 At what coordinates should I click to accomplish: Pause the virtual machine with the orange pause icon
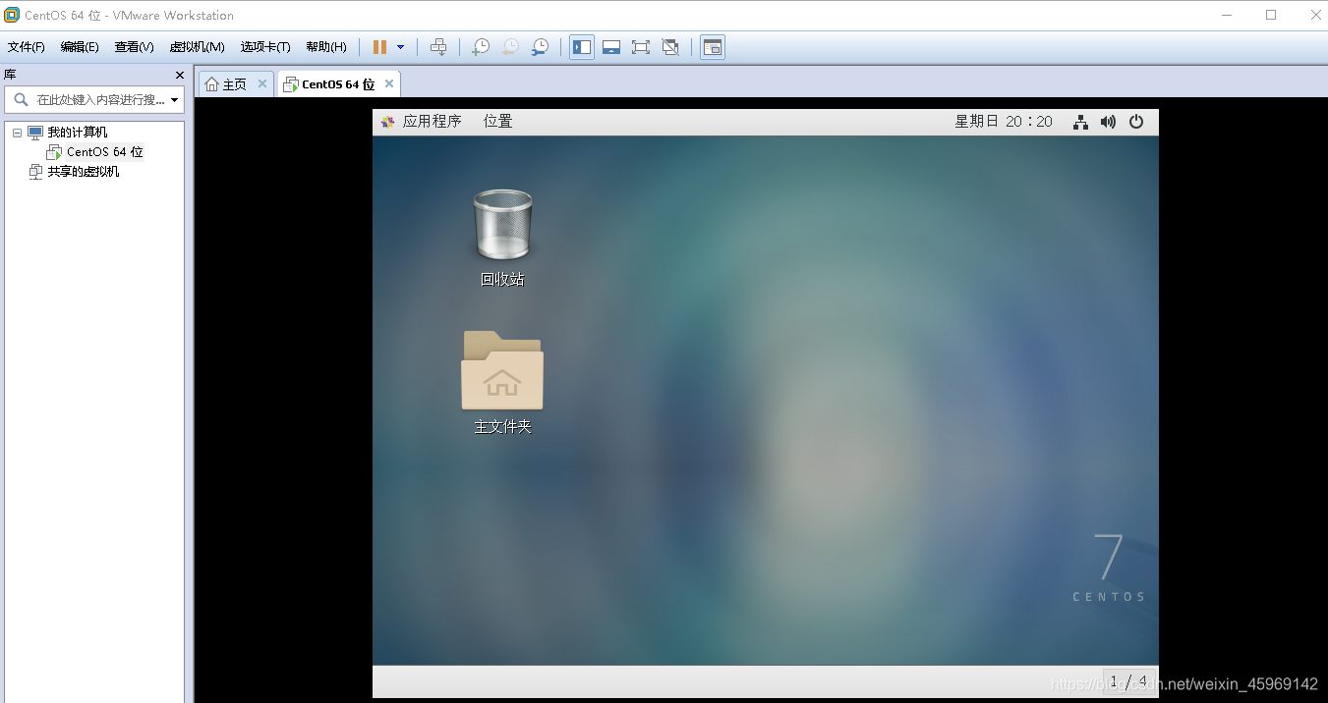click(x=379, y=47)
